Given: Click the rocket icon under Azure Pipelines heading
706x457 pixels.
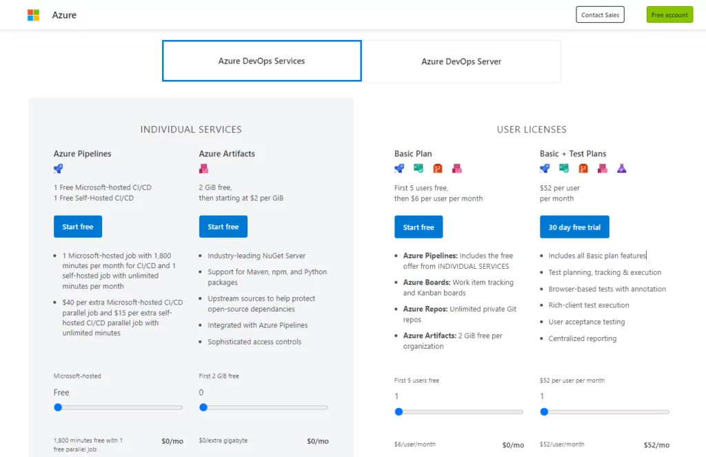Looking at the screenshot, I should click(x=59, y=169).
